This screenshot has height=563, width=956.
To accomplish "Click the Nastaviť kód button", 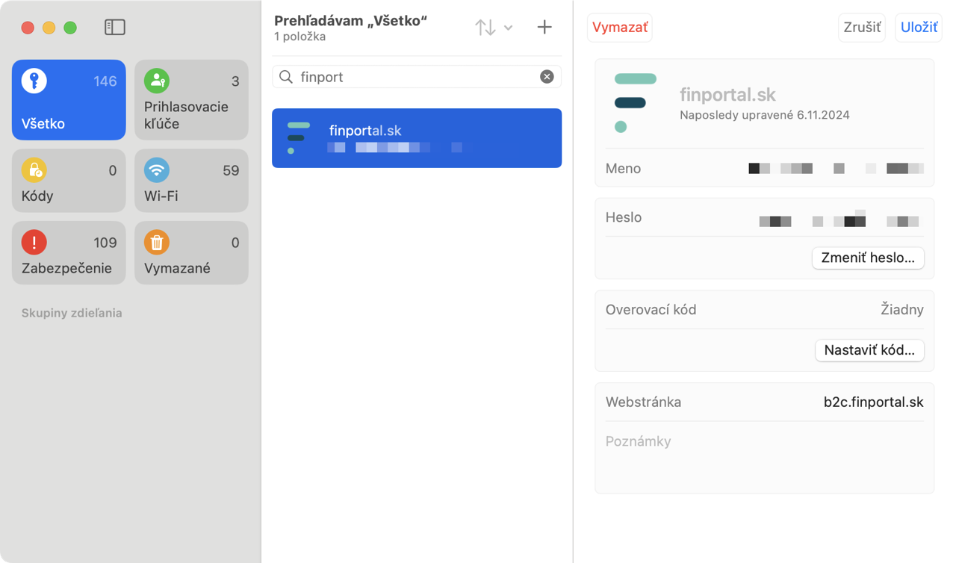I will tap(869, 350).
